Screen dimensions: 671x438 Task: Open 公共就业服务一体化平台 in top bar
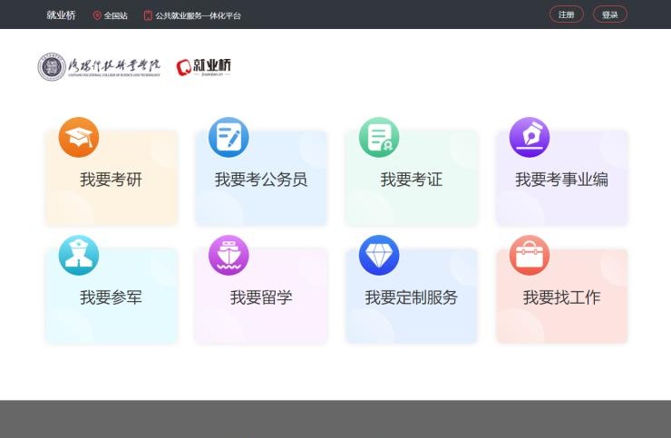(193, 15)
